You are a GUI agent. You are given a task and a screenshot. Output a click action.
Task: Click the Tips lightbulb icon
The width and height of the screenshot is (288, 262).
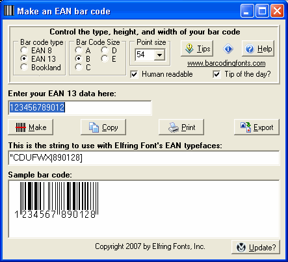189,49
